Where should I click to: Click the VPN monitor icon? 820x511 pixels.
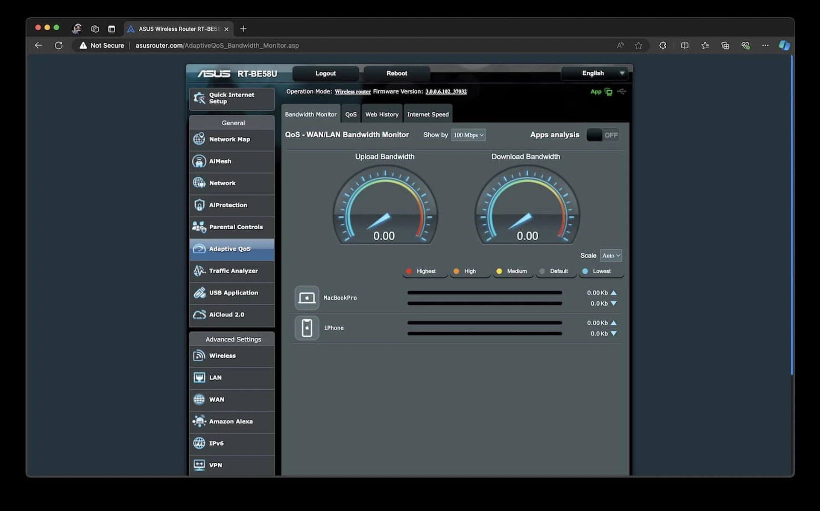click(x=199, y=465)
